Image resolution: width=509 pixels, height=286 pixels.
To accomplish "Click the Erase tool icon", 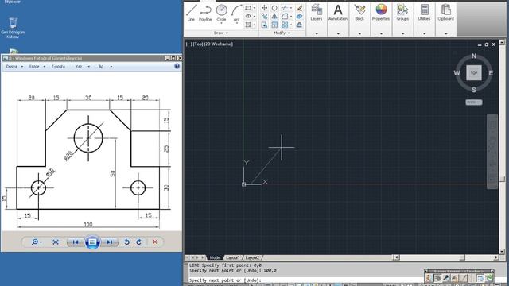I will pyautogui.click(x=299, y=8).
